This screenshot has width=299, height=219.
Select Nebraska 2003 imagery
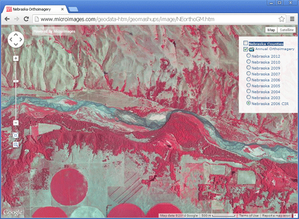click(x=248, y=97)
